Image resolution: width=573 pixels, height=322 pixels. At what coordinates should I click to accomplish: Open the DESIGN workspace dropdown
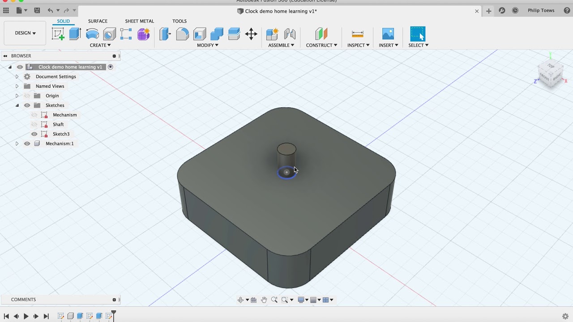click(x=25, y=33)
